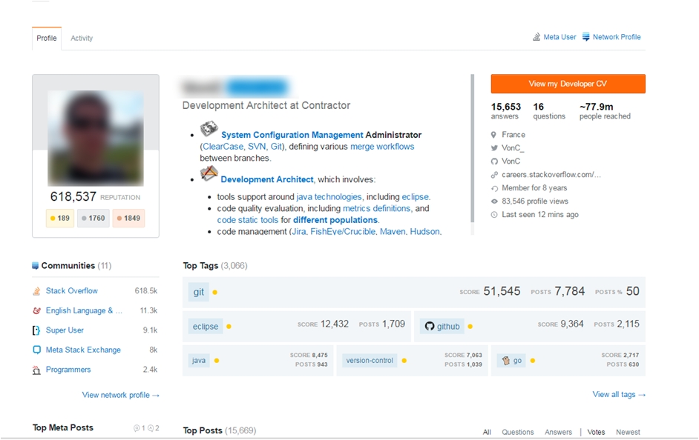Select the Profile tab
The height and width of the screenshot is (440, 699).
47,39
